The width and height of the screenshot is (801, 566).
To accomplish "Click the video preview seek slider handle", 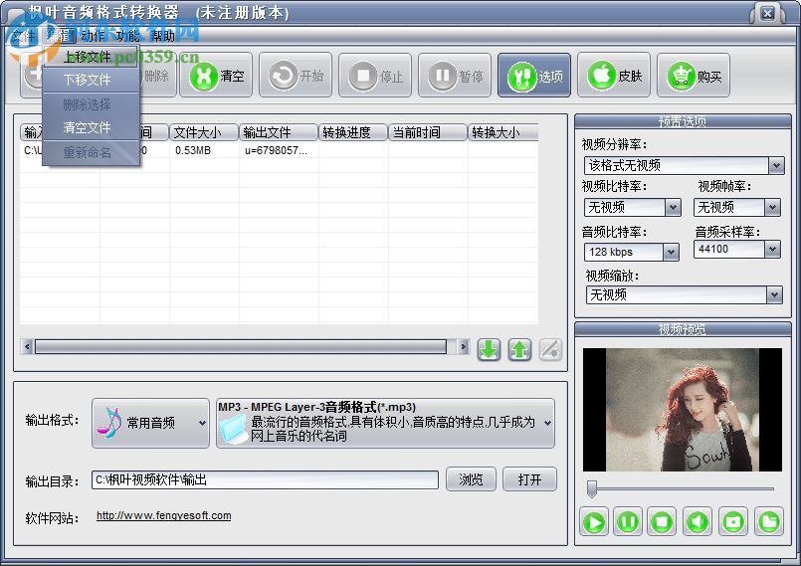I will click(592, 488).
